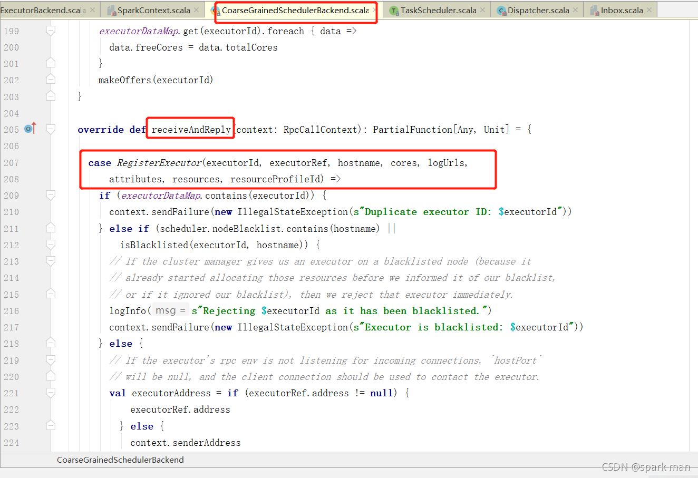Click the Inbox.scala file icon
The height and width of the screenshot is (478, 698).
click(595, 11)
